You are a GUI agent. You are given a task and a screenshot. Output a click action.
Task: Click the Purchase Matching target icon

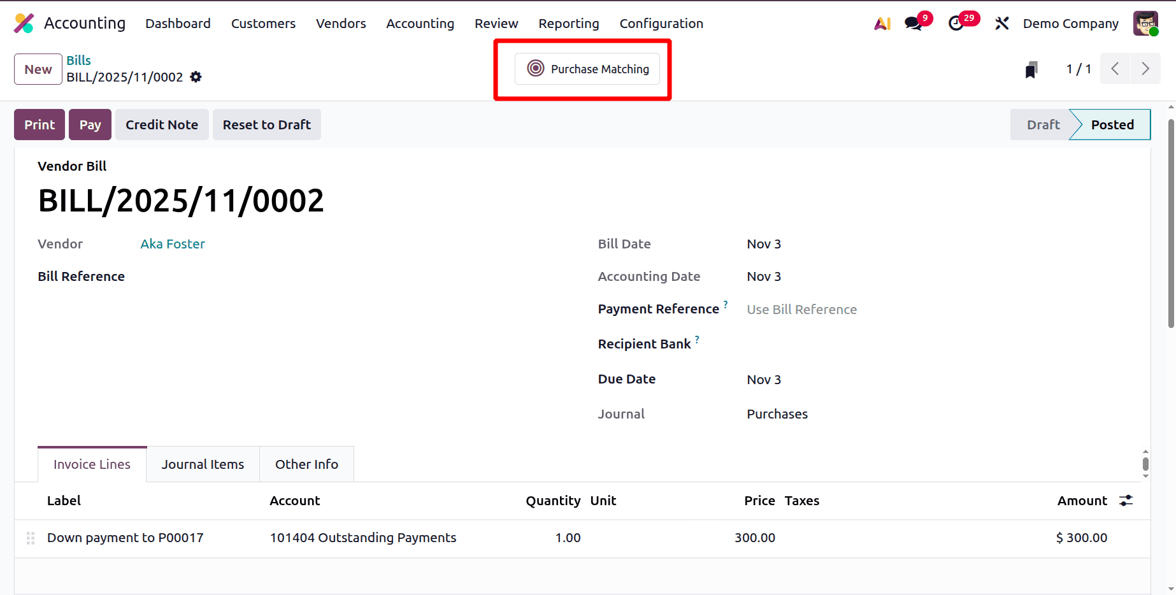[x=534, y=68]
